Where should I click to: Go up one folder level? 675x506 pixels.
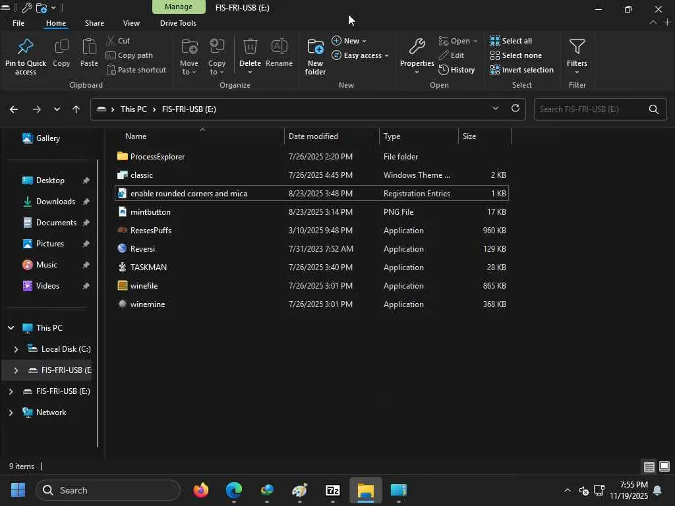pyautogui.click(x=76, y=109)
